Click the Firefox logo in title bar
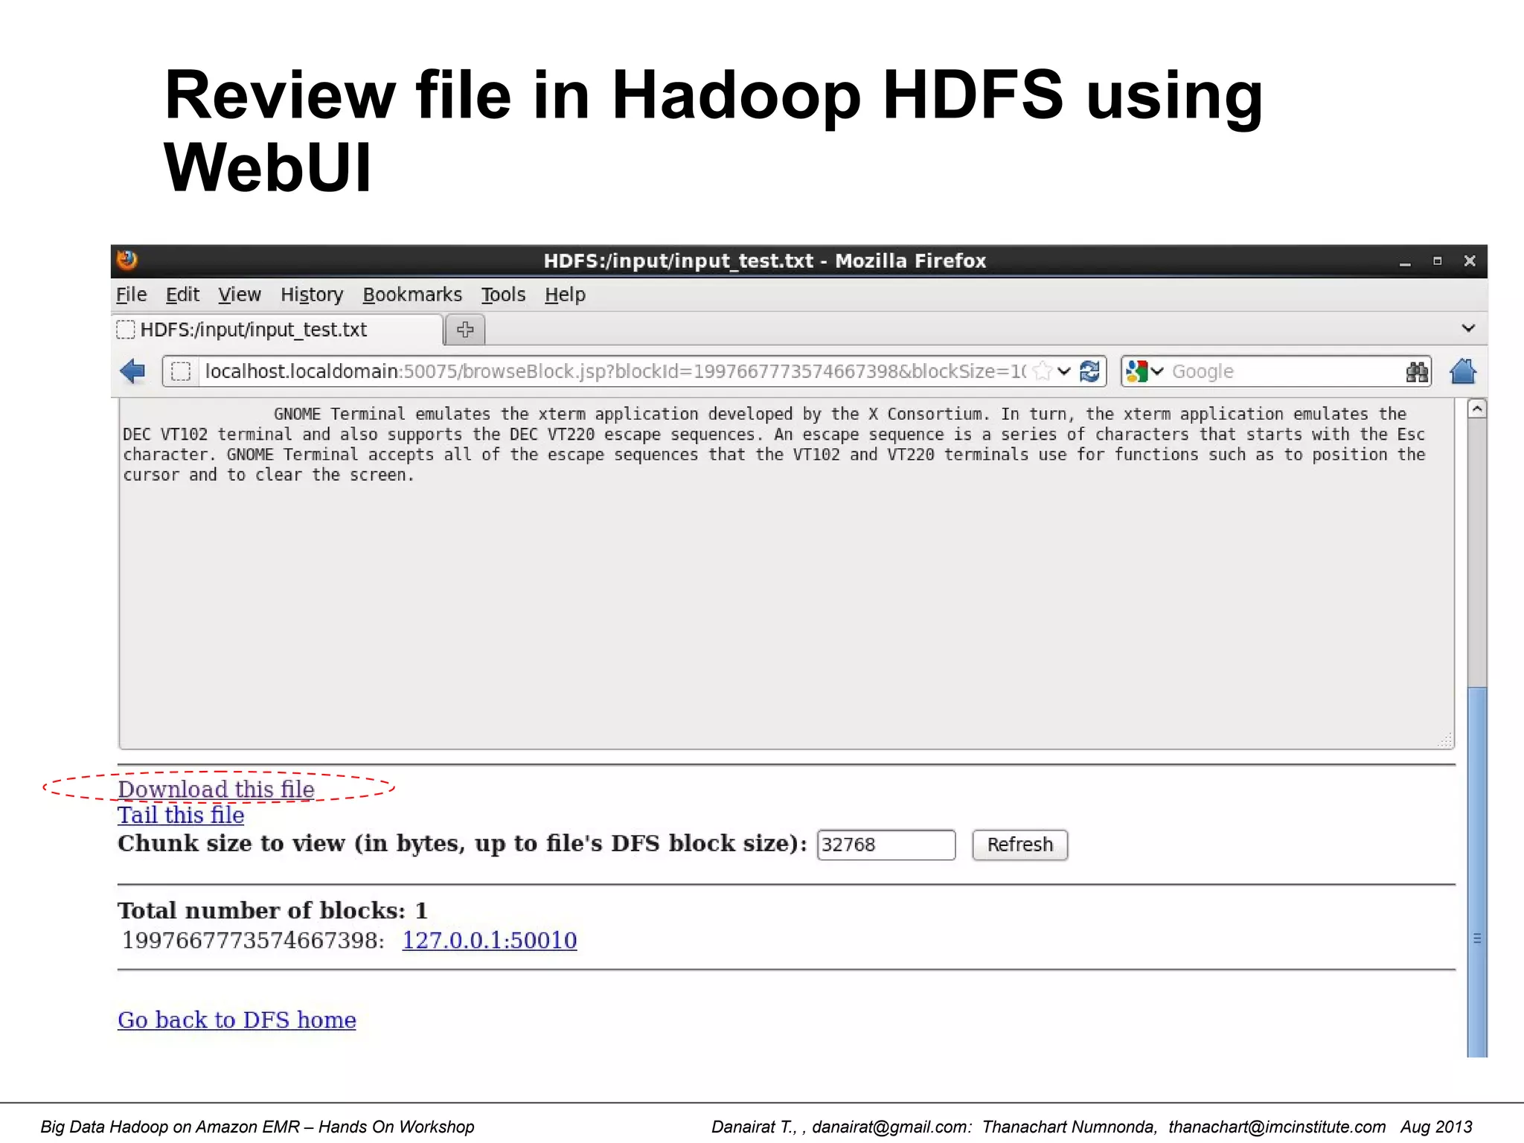Image resolution: width=1524 pixels, height=1143 pixels. click(127, 260)
